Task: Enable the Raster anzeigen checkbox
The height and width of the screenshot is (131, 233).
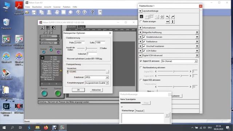Action: point(141,21)
